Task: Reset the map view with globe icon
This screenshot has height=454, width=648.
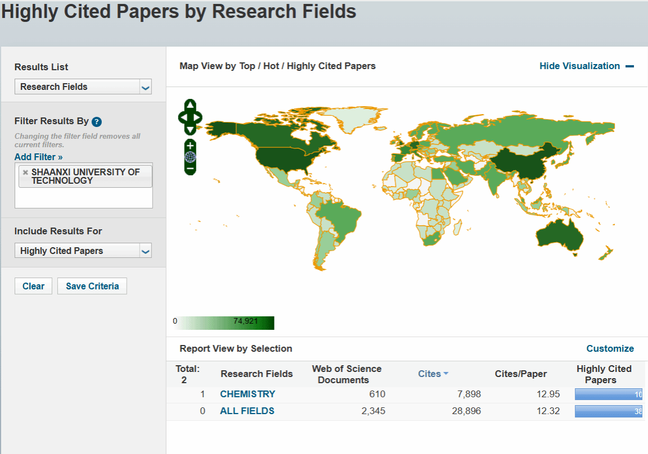Action: point(190,157)
